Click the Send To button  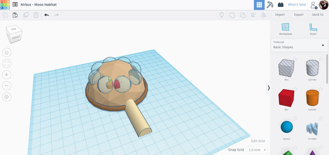coord(317,15)
